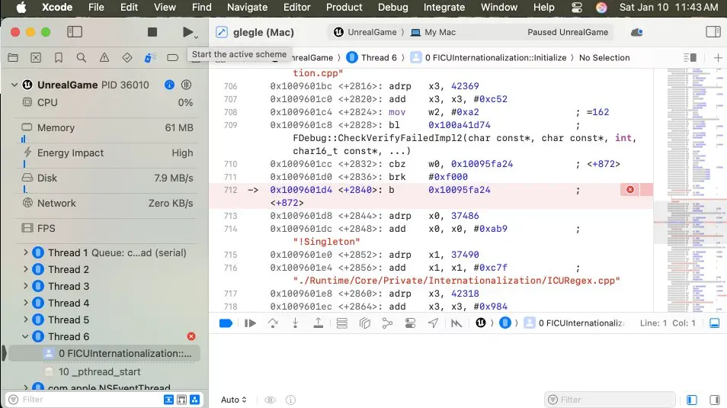The image size is (727, 408).
Task: Continue program execution in debug bar
Action: point(250,323)
